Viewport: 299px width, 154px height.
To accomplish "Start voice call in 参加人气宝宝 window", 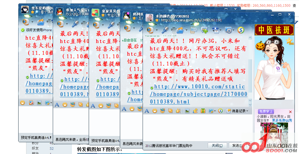I will click(75, 24).
